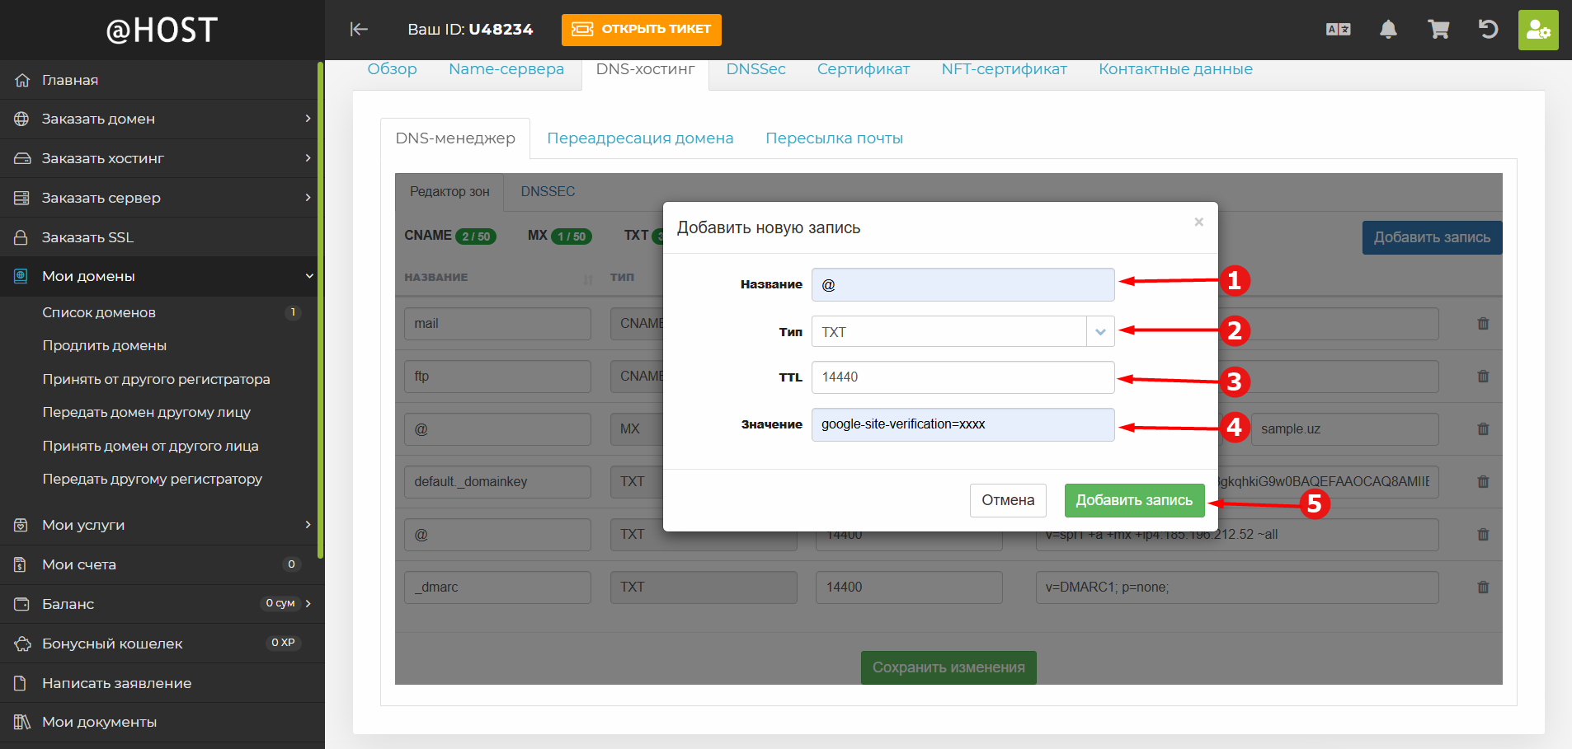Viewport: 1572px width, 749px height.
Task: Click the Сохранить изменения button
Action: point(948,667)
